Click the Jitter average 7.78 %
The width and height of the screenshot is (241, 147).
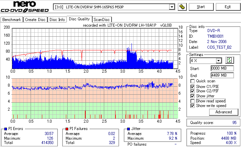[x=172, y=134]
